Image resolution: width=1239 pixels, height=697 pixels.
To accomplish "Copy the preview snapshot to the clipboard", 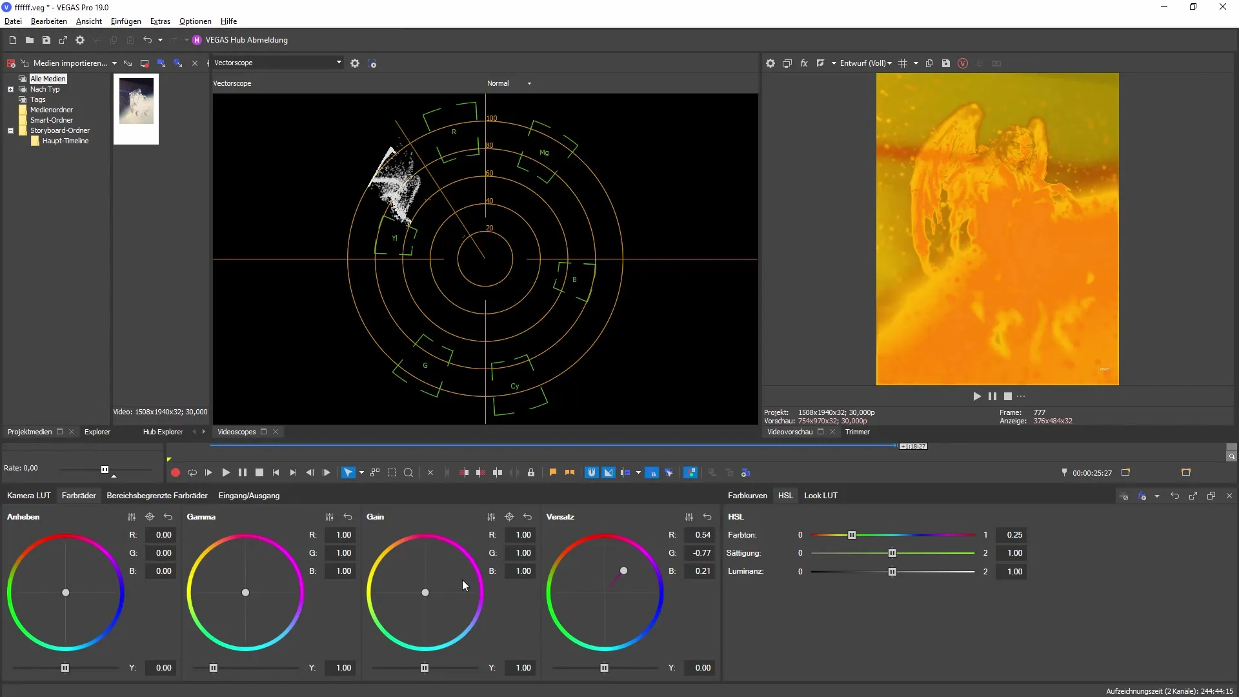I will coord(929,63).
